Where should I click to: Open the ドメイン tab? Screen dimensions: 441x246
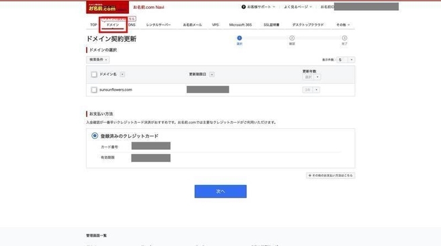tap(113, 24)
